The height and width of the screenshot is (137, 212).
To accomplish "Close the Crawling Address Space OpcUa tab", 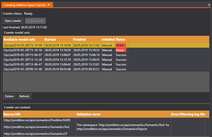I will point(49,5).
